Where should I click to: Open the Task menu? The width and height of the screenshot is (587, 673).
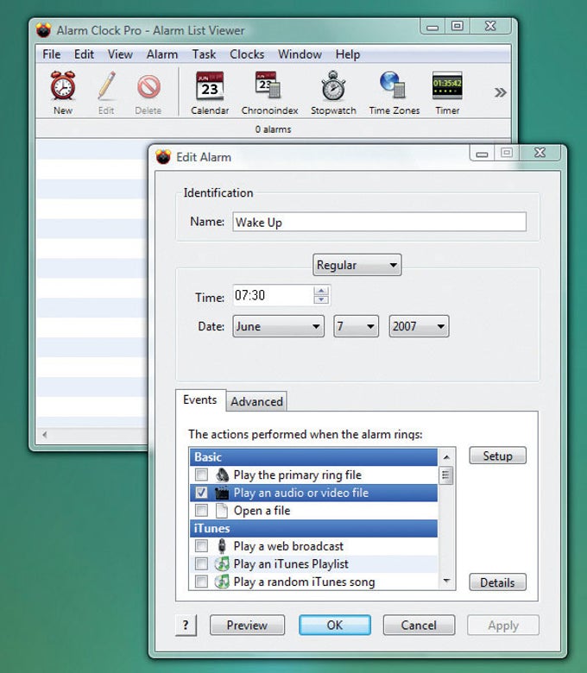pyautogui.click(x=204, y=54)
